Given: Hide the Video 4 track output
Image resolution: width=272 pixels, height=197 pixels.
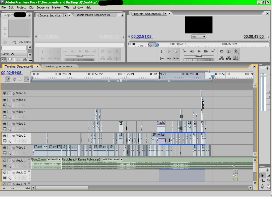Looking at the screenshot, I should coord(5,112).
